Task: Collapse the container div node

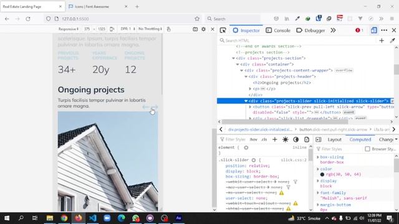Action: pos(238,65)
